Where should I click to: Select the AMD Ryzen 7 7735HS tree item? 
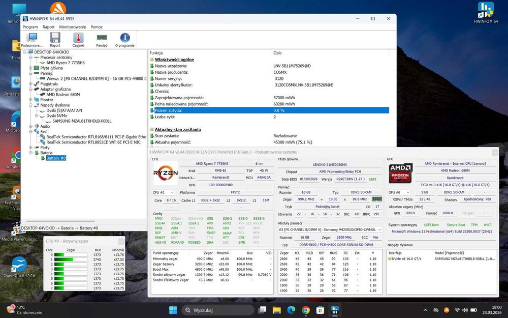tap(66, 63)
